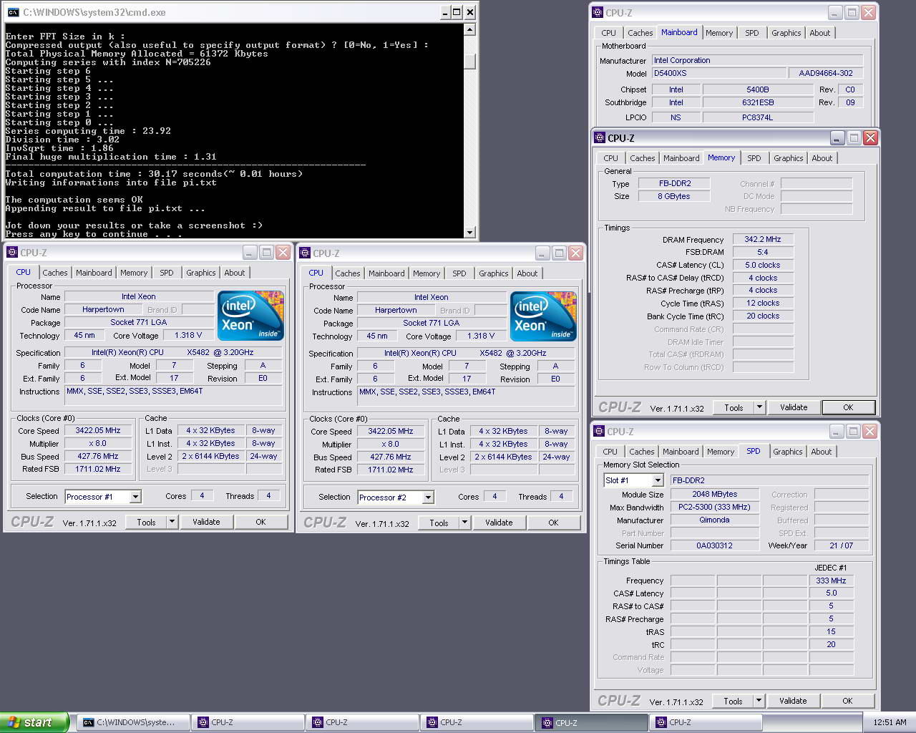Click the Week/Year 21 / 07 field
Screen dimensions: 916x733
(x=842, y=545)
